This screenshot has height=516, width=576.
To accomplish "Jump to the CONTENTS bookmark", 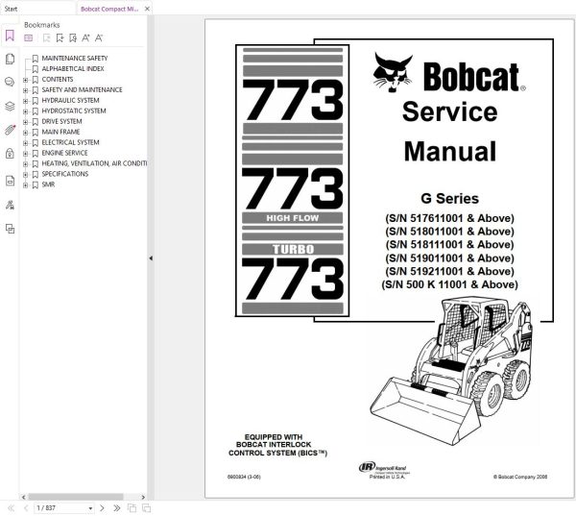I will tap(58, 80).
